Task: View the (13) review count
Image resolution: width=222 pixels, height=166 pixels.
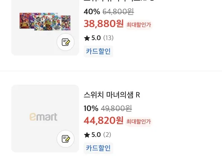Action: coord(108,38)
